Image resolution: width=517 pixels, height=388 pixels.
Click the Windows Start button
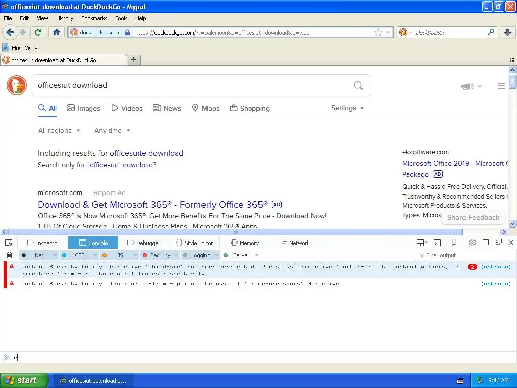24,380
